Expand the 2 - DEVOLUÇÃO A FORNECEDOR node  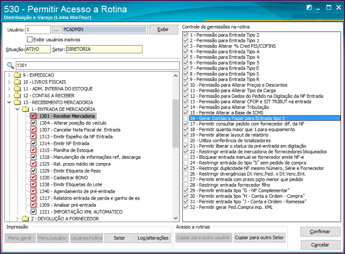(x=17, y=219)
